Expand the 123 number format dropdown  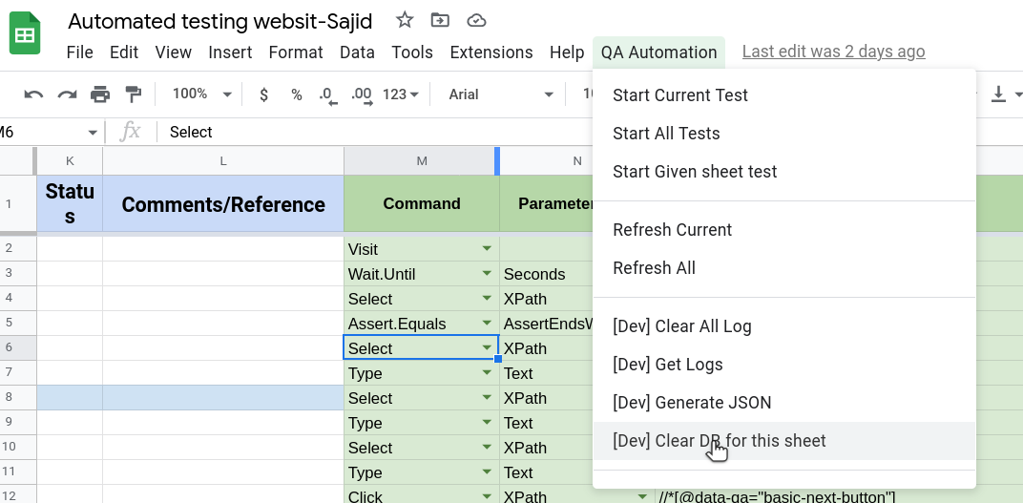pos(400,94)
